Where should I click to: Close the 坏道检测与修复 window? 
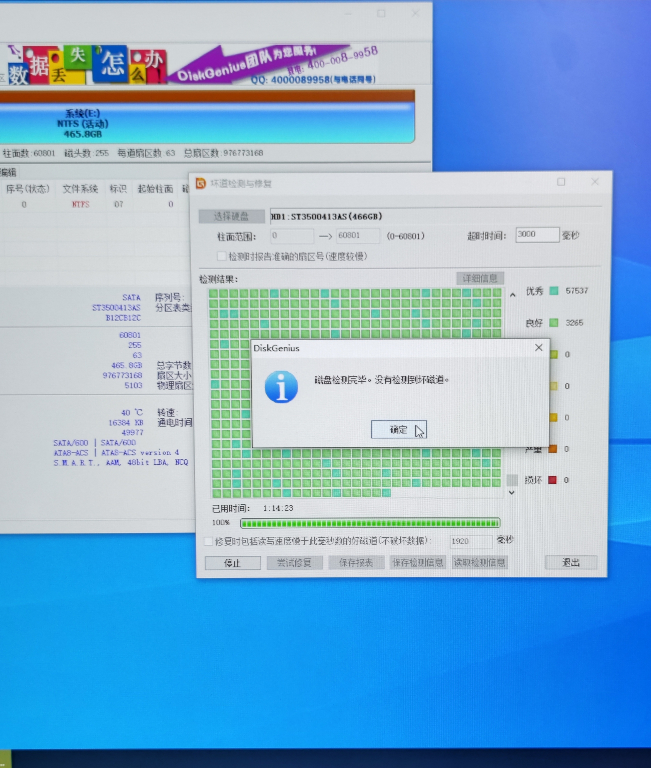click(x=595, y=181)
